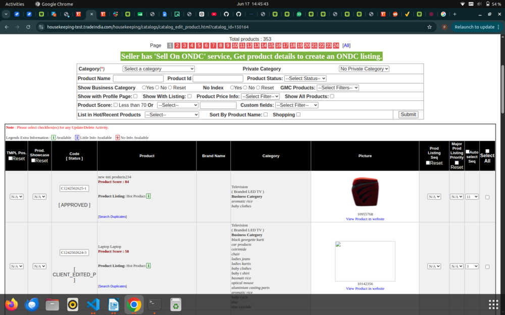Open the GMC Products filter dropdown
The image size is (505, 315).
pos(337,88)
